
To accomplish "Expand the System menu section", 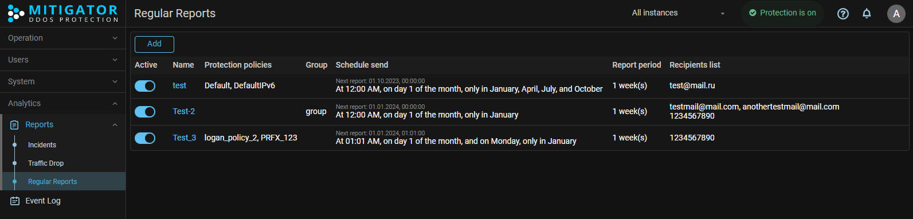I will [62, 82].
